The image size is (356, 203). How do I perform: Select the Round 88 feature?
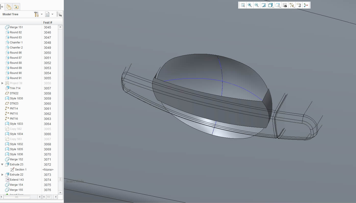coord(16,63)
